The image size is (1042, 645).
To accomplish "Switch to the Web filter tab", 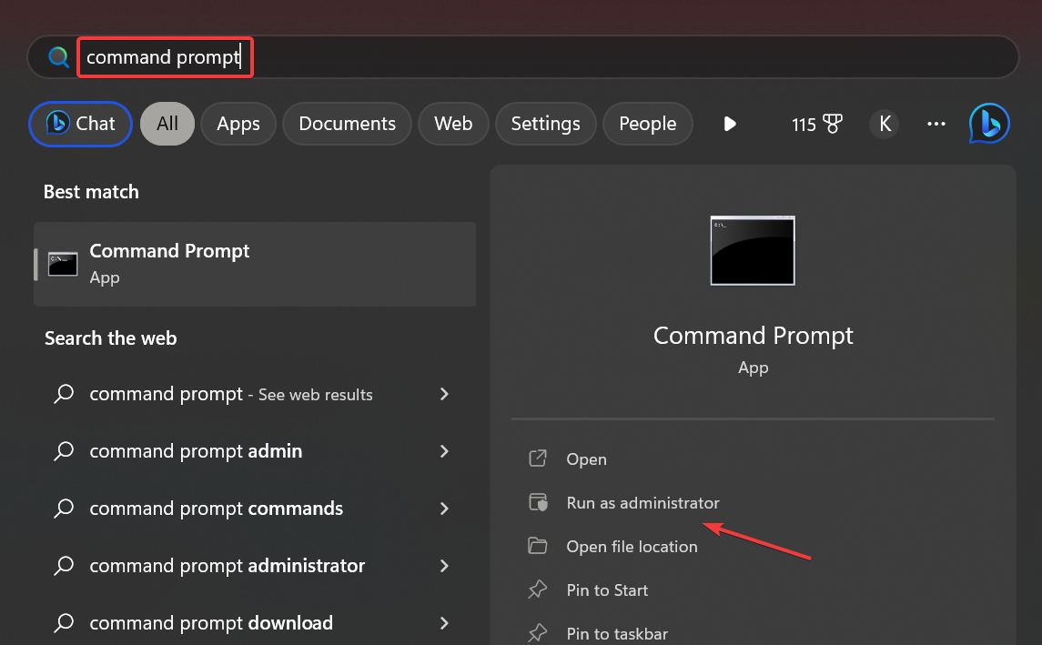I will [x=453, y=124].
